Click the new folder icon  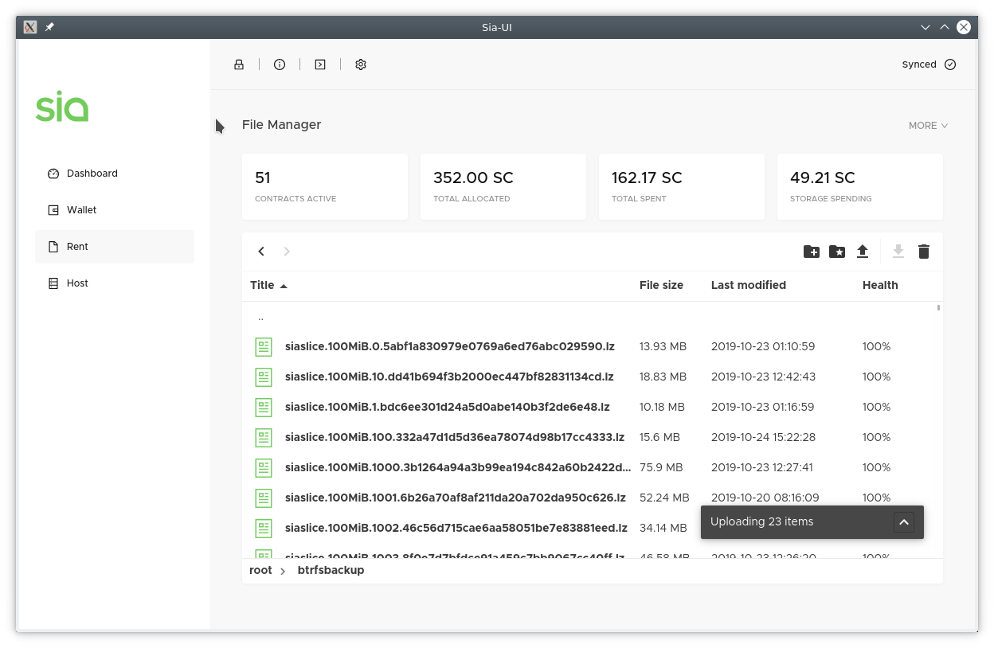point(812,252)
